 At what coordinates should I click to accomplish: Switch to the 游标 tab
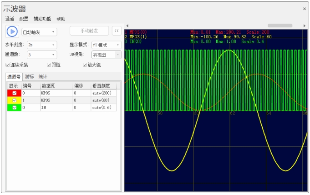[30, 77]
